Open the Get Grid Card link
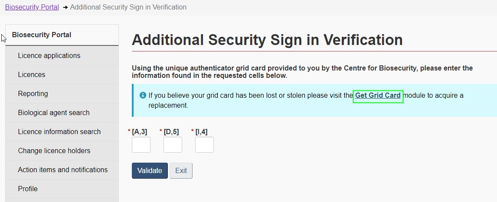The width and height of the screenshot is (497, 202). point(378,96)
